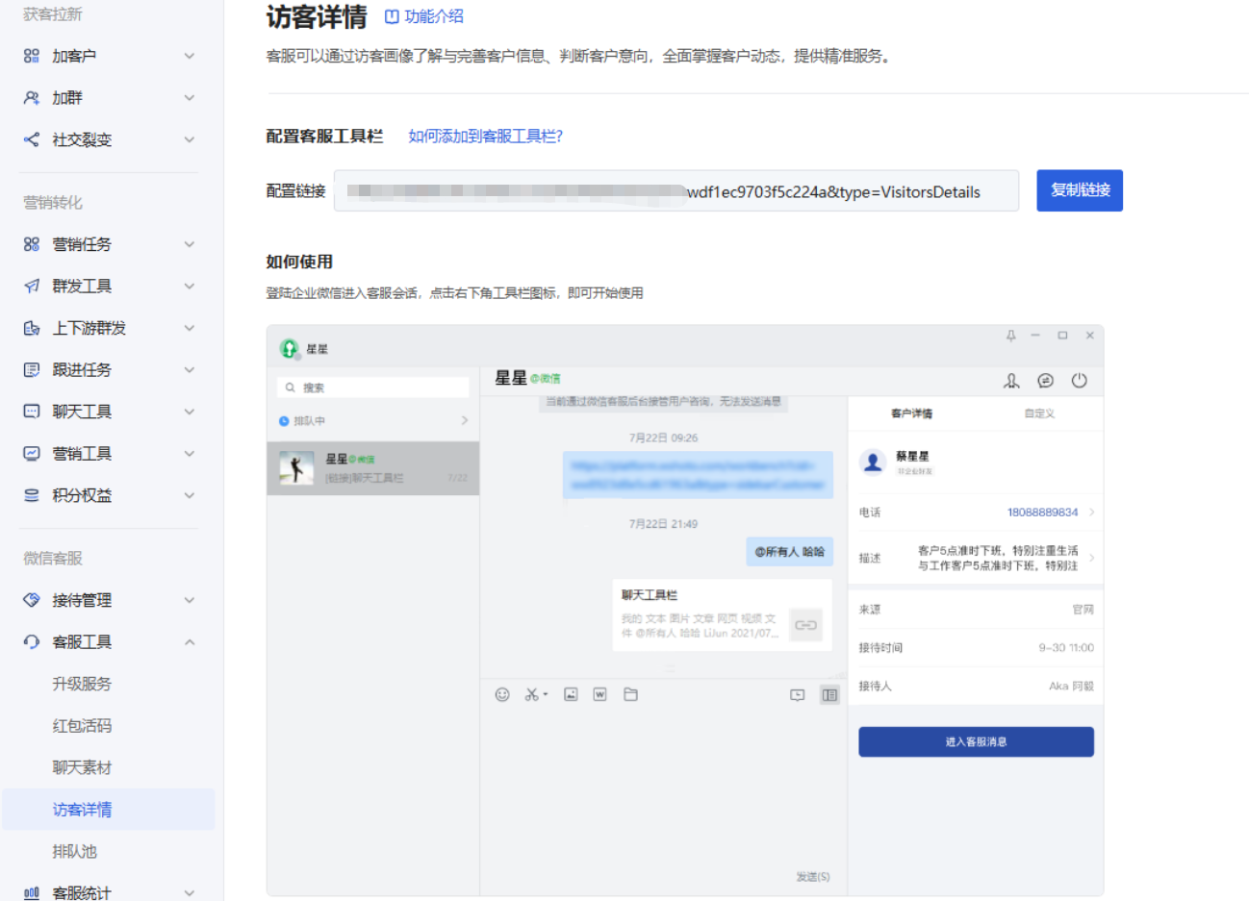
Task: Switch to the 自定义 tab
Action: (1039, 413)
